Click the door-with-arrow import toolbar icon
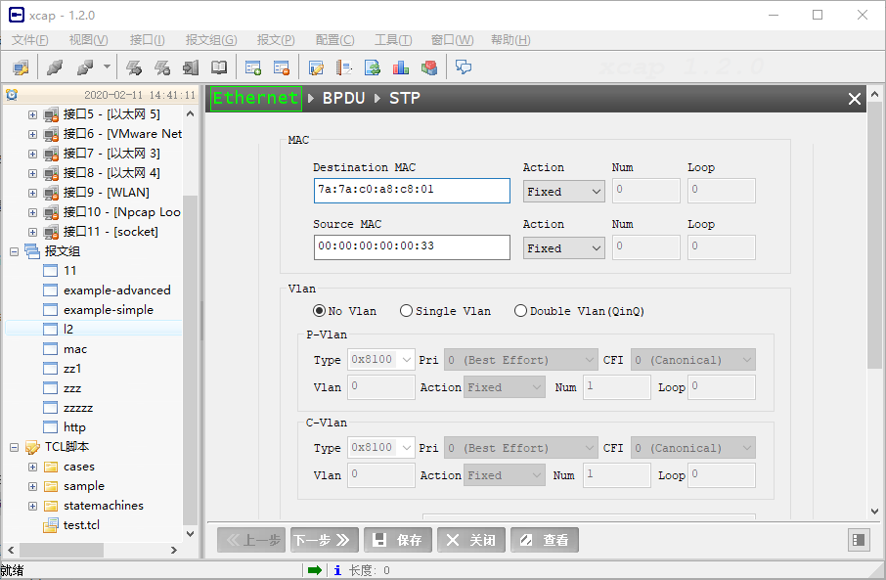Image resolution: width=886 pixels, height=580 pixels. (x=191, y=67)
